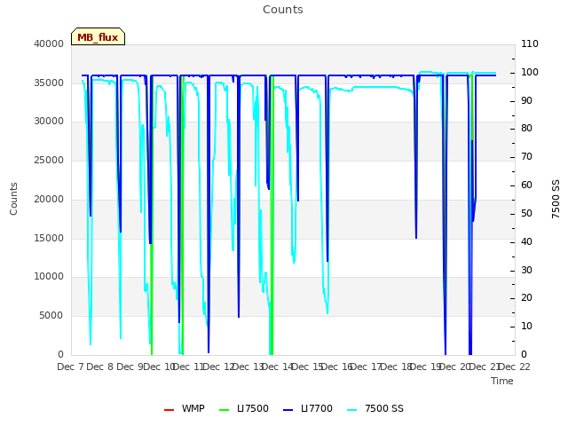Click the 40000 y-axis tick label

[49, 43]
